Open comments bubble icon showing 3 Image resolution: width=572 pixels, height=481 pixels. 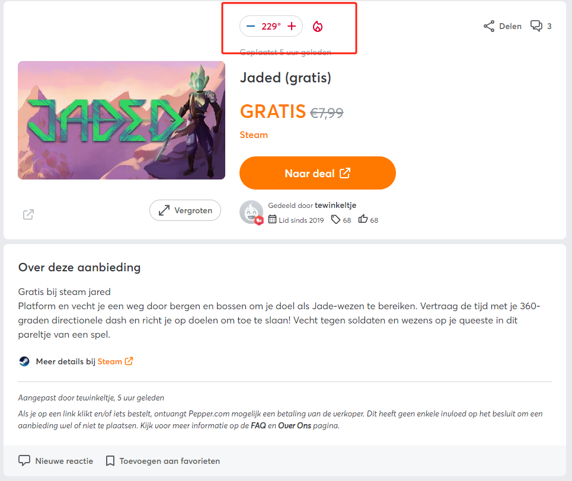[536, 26]
